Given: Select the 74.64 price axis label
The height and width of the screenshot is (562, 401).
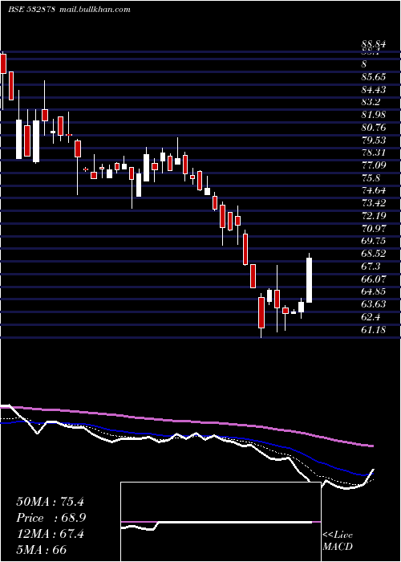Looking at the screenshot, I should pos(374,190).
